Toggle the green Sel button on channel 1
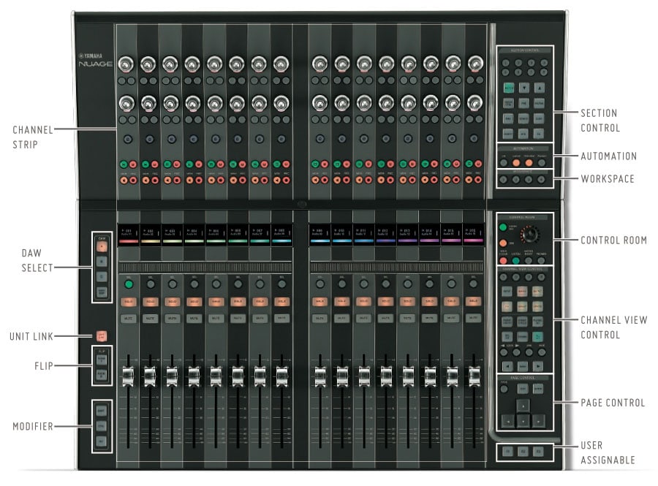This screenshot has width=658, height=486. 128,284
